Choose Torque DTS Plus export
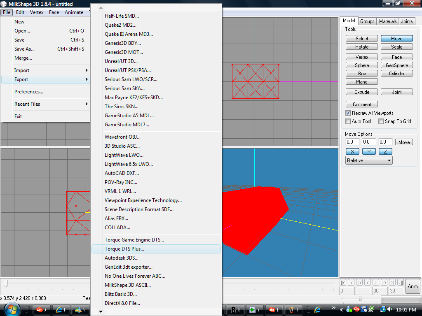This screenshot has height=316, width=422. coord(156,249)
